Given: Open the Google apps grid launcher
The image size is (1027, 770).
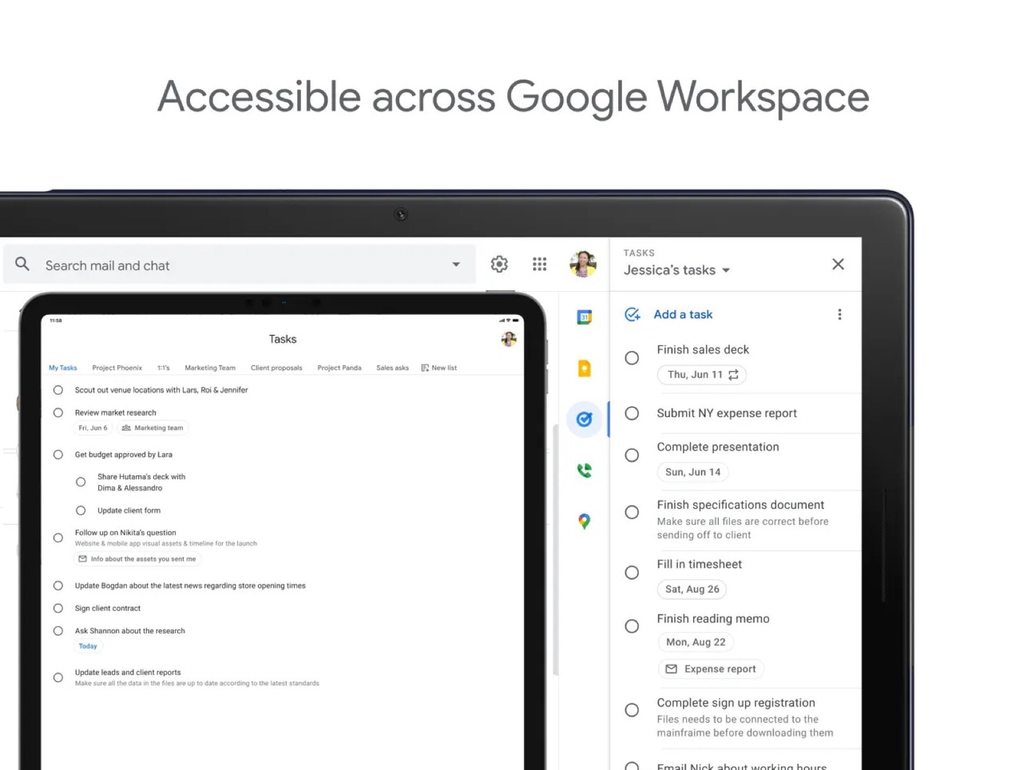Looking at the screenshot, I should [539, 264].
